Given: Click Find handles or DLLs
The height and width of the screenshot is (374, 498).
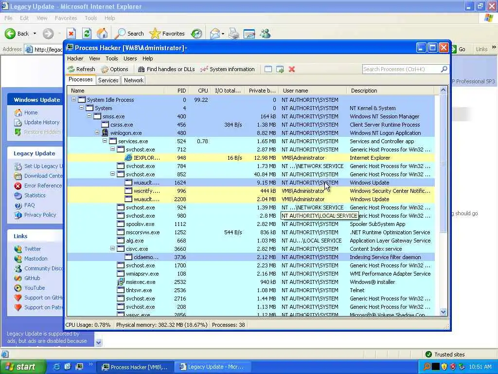Looking at the screenshot, I should (x=166, y=69).
